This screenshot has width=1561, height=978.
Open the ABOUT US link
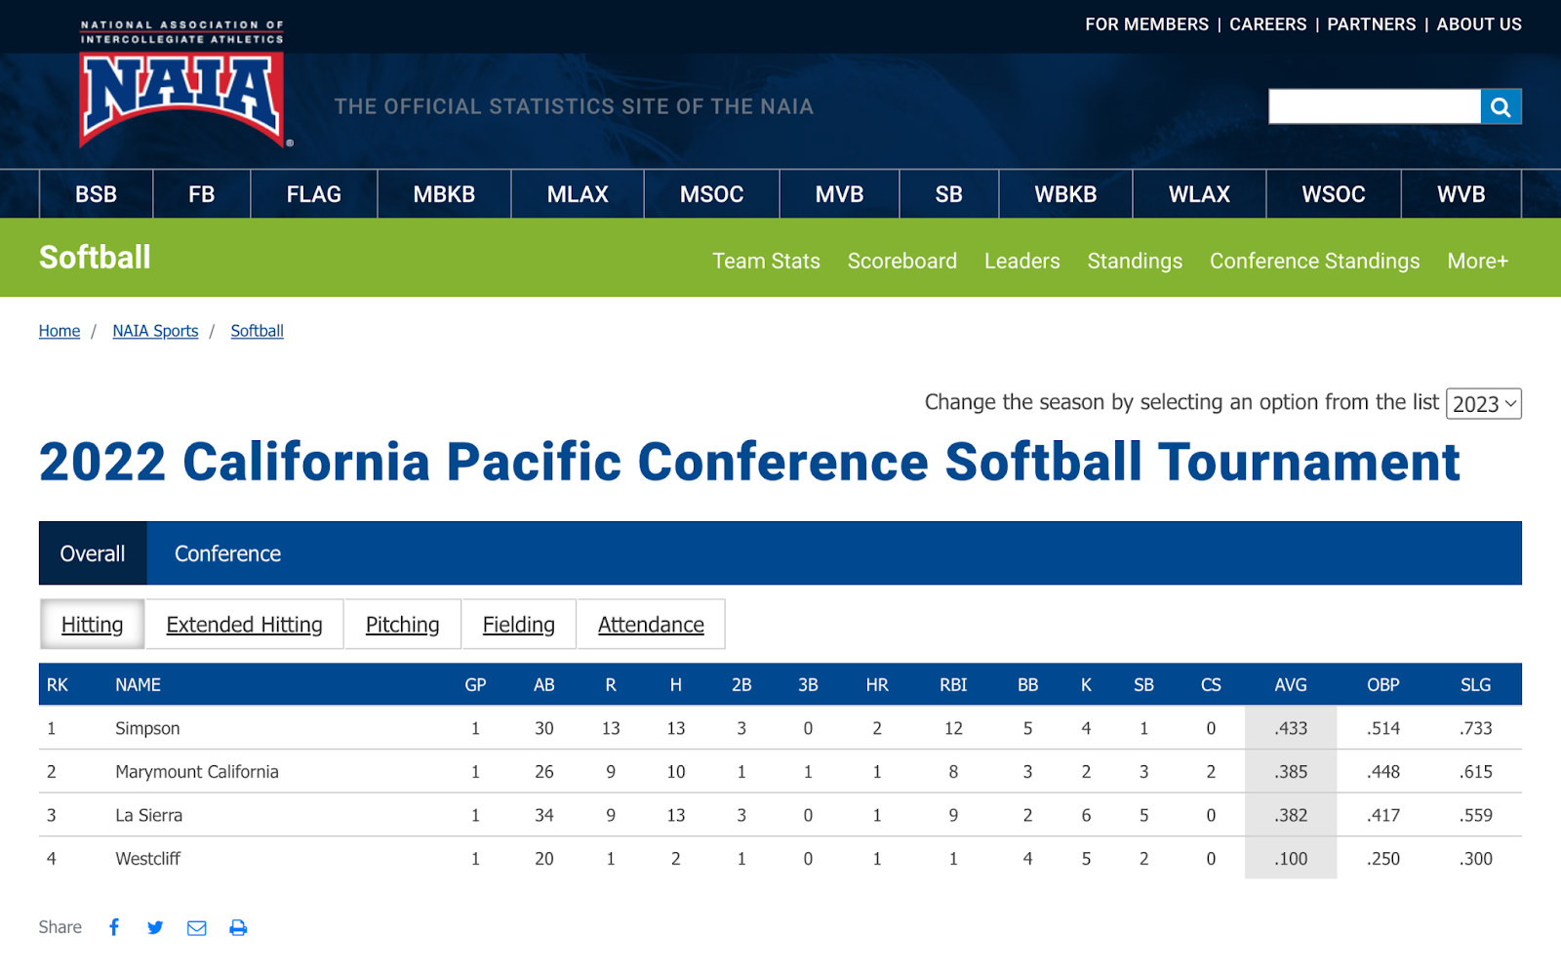[1479, 24]
